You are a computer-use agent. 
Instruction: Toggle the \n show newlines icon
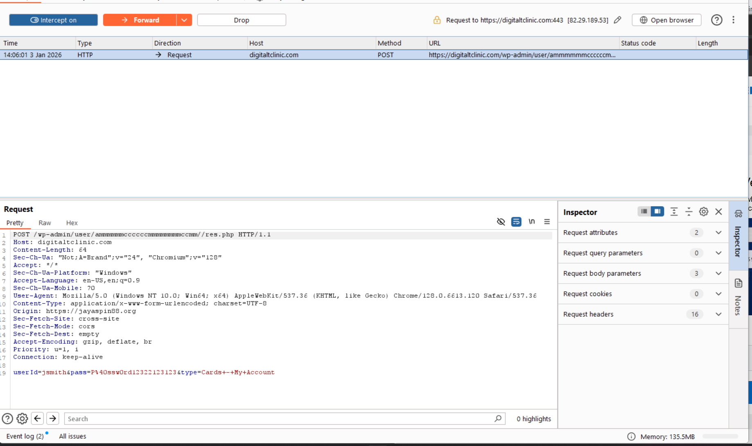pyautogui.click(x=531, y=222)
